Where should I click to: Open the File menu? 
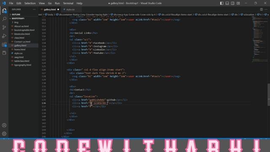11,3
